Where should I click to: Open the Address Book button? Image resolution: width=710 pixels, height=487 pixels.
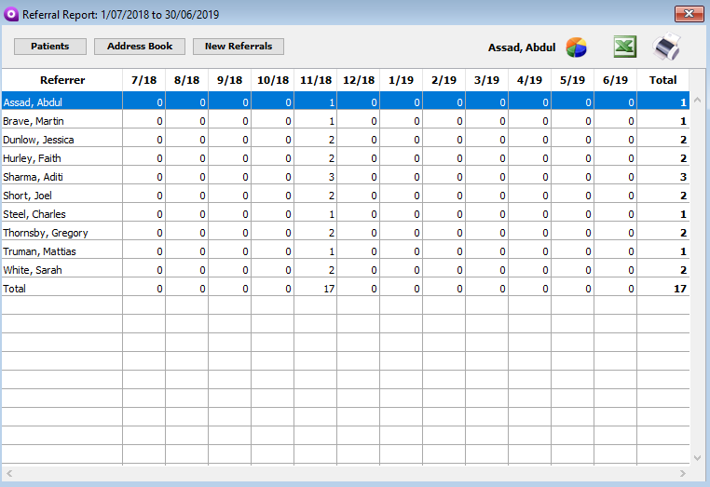tap(140, 47)
